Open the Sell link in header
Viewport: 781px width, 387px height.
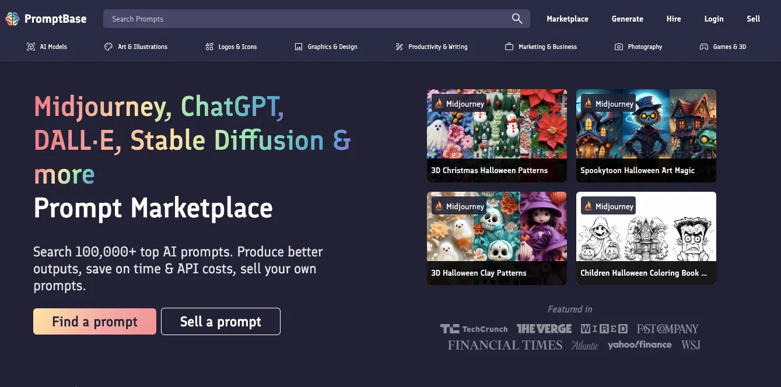[753, 19]
